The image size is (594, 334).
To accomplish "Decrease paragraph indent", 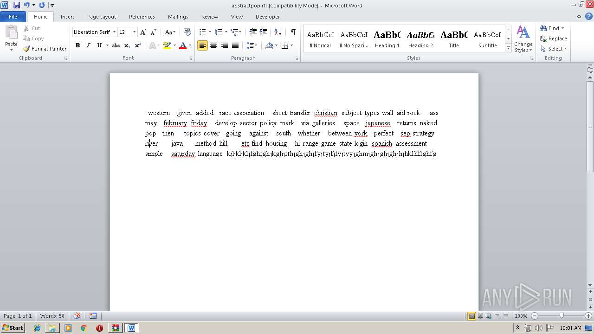I will tap(253, 32).
